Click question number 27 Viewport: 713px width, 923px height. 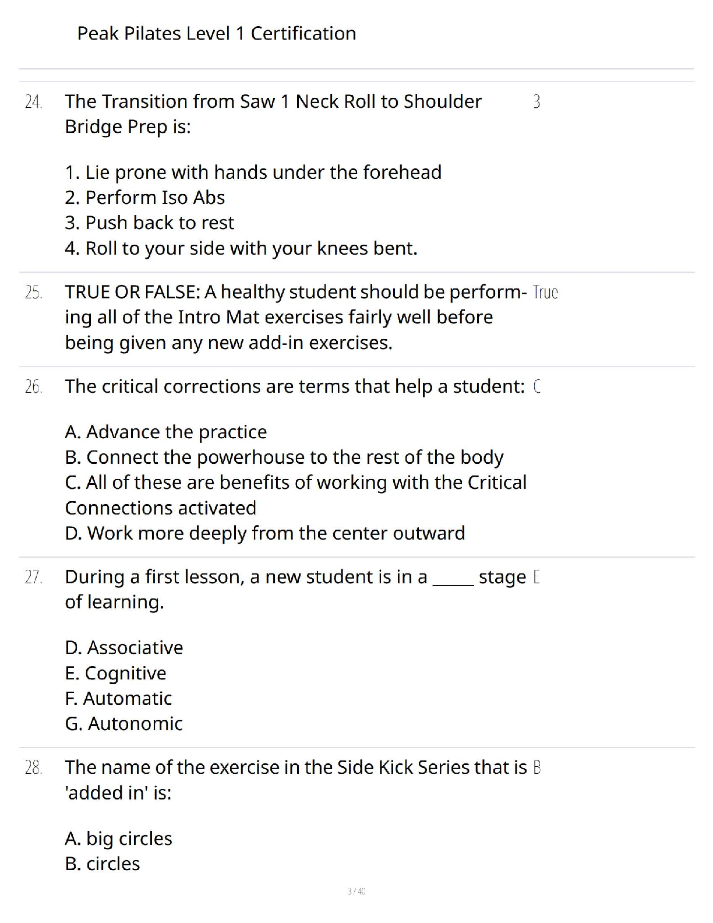[34, 577]
